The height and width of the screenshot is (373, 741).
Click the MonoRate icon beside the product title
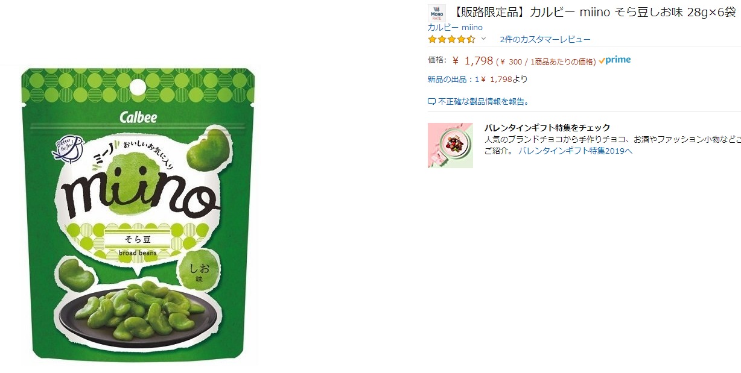(436, 13)
